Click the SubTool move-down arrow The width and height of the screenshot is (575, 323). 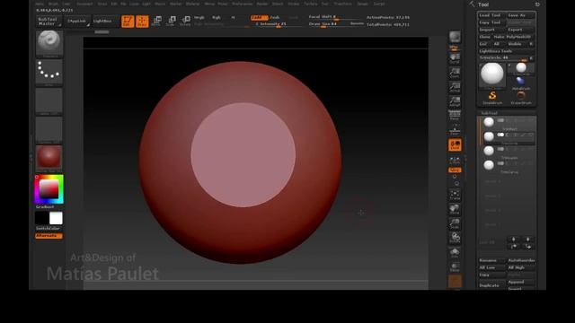click(x=528, y=247)
